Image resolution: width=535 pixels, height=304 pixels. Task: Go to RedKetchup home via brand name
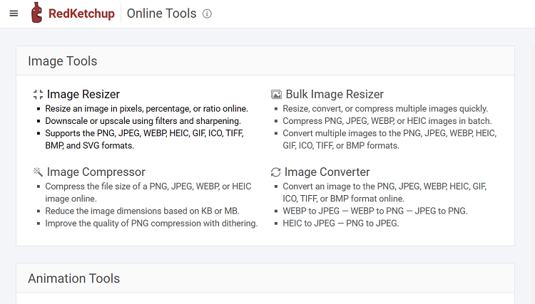(81, 14)
